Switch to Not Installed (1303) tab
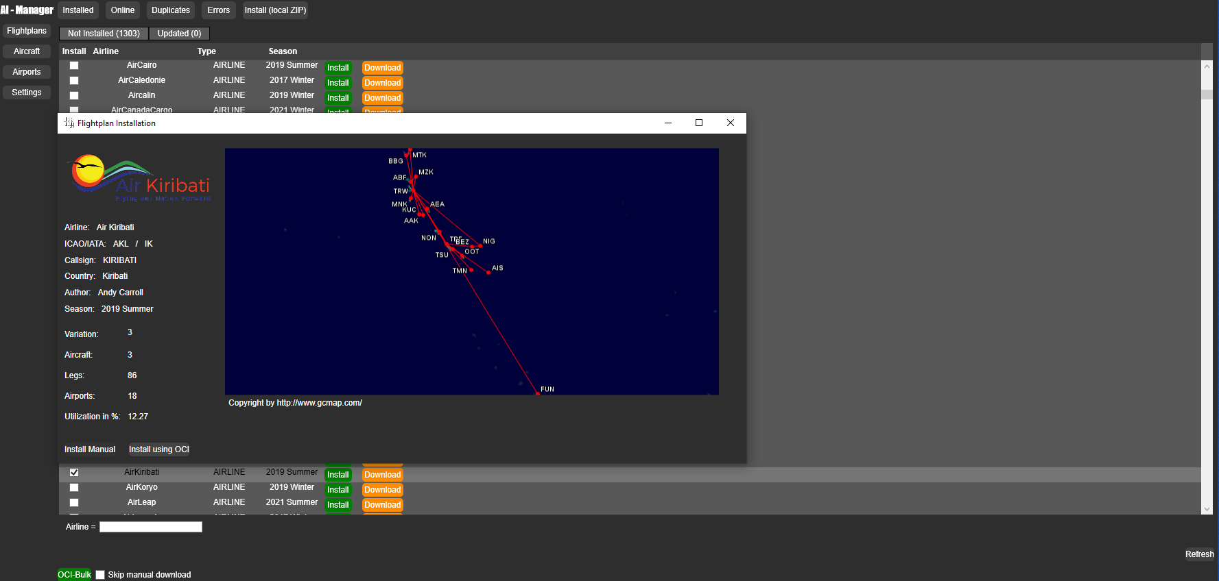This screenshot has height=581, width=1219. click(x=104, y=34)
